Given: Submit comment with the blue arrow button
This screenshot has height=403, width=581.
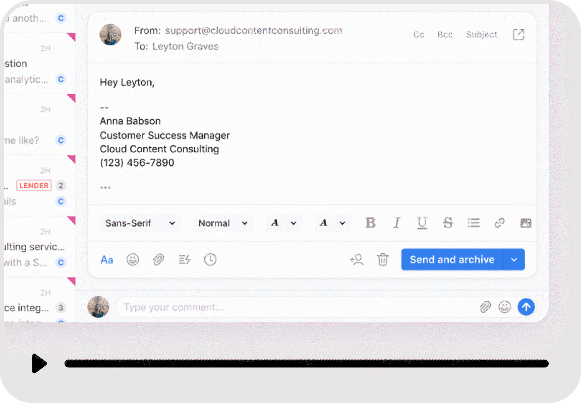Looking at the screenshot, I should click(526, 307).
